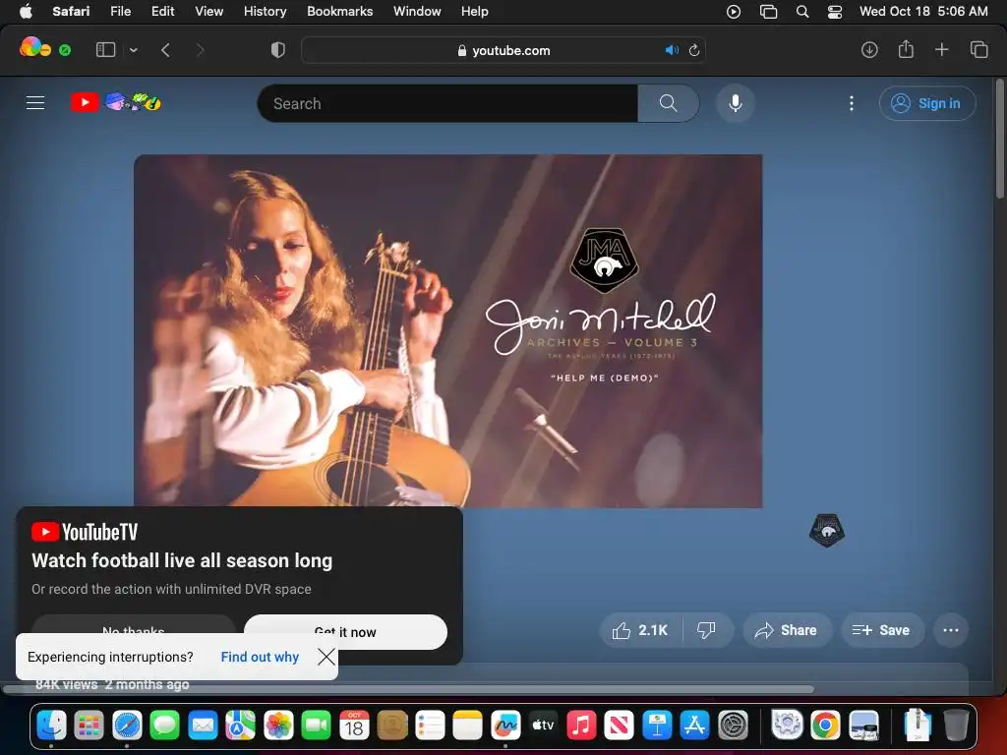The width and height of the screenshot is (1007, 755).
Task: Dislike the video with thumbs down
Action: 706,630
